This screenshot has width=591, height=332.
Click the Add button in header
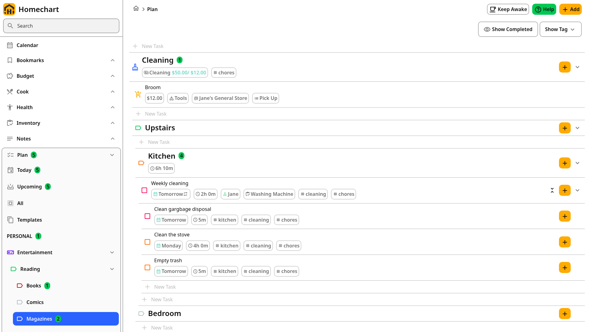click(570, 9)
